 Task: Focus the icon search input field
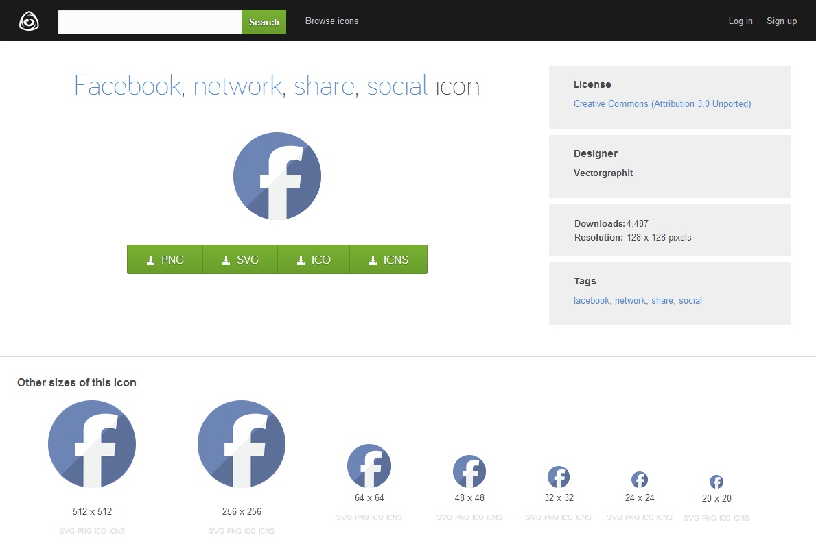[150, 22]
